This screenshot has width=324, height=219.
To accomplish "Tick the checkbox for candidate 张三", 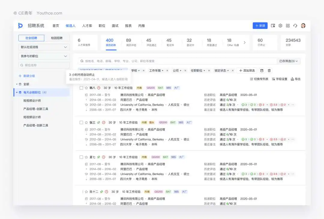I will pos(81,123).
